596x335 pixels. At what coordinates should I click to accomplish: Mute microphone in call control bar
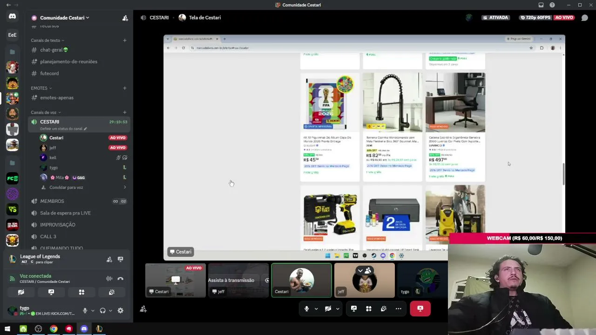[x=306, y=308]
